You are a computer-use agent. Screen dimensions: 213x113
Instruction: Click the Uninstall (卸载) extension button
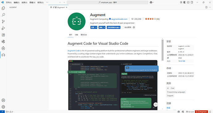(101, 27)
